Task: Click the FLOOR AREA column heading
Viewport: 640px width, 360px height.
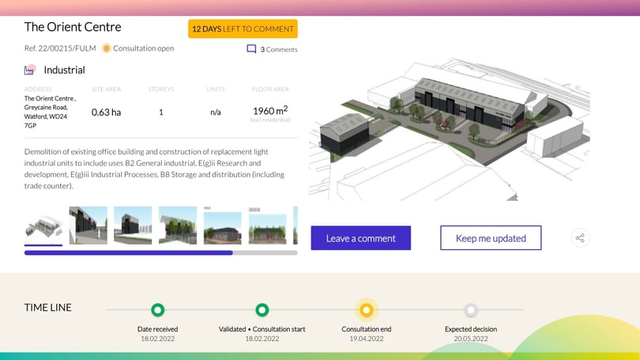Action: [x=270, y=89]
